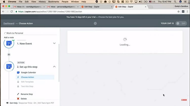The height and width of the screenshot is (106, 190).
Task: Click Goldy's Sandbox profile button
Action: 181,6
